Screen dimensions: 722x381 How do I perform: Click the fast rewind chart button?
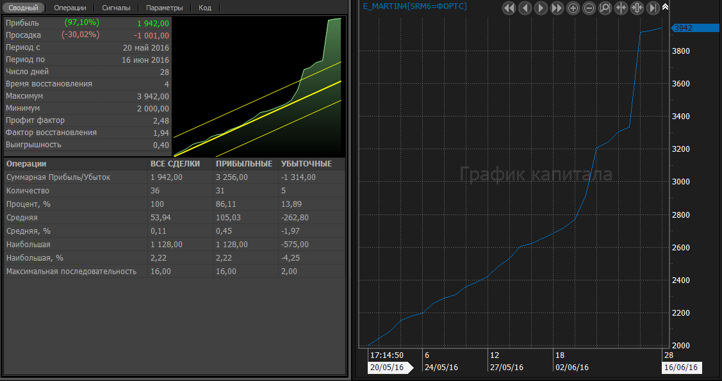pos(509,8)
